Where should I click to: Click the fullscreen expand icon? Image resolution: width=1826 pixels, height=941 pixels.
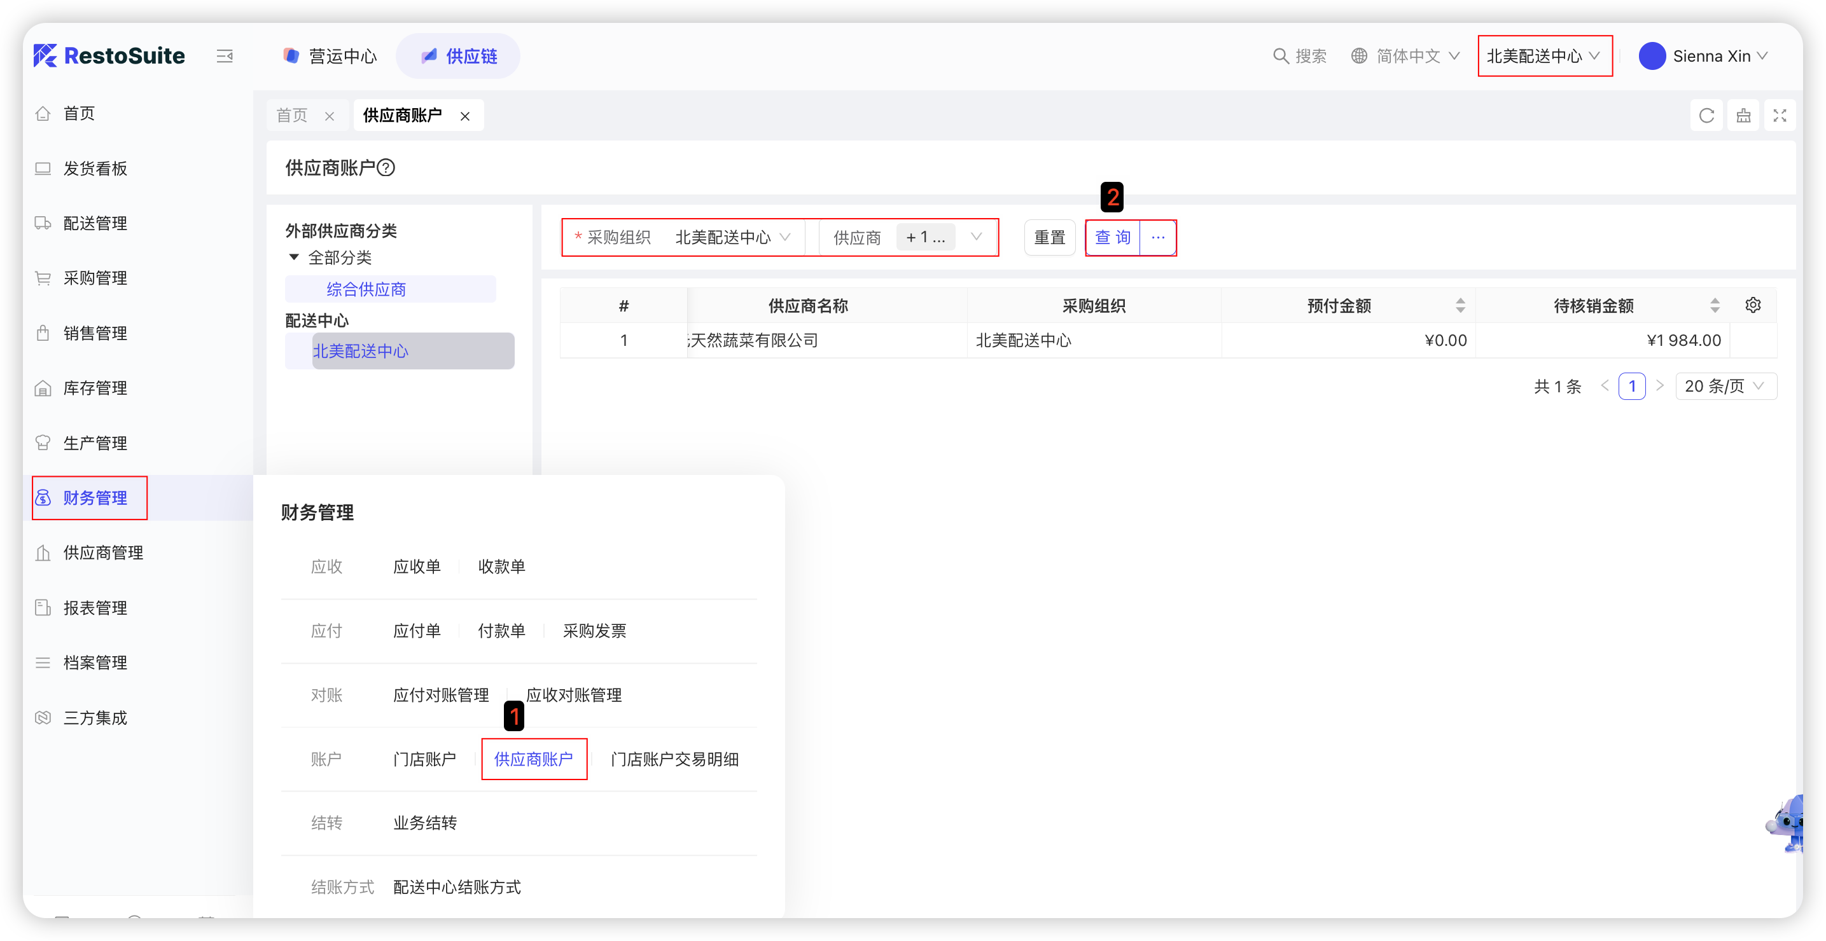(x=1779, y=116)
